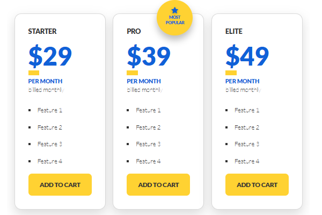322x215 pixels.
Task: Click billed monthly text in Elite card
Action: [243, 89]
